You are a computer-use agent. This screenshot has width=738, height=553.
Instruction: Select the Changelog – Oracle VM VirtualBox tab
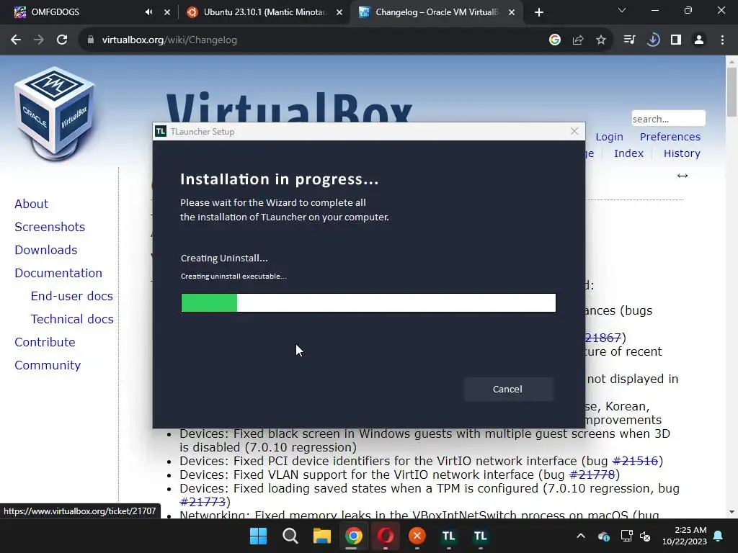pyautogui.click(x=436, y=12)
